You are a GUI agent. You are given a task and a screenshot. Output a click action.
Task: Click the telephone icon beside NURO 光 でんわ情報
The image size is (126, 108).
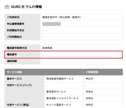pos(7,7)
